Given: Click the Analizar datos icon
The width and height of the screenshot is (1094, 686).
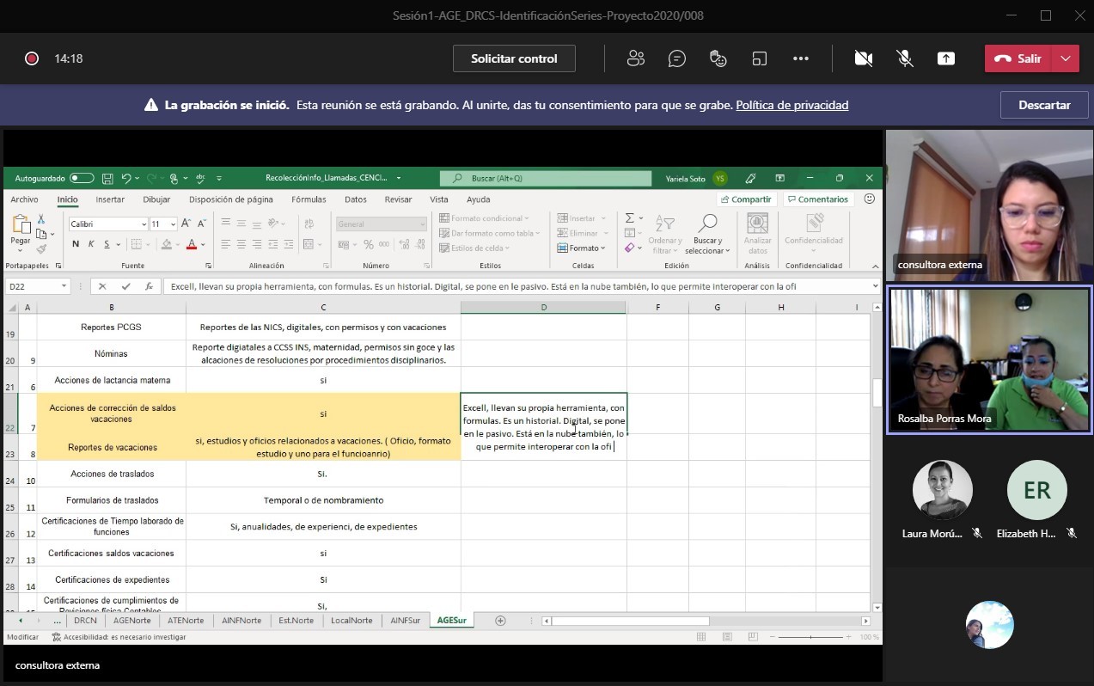Looking at the screenshot, I should (757, 224).
